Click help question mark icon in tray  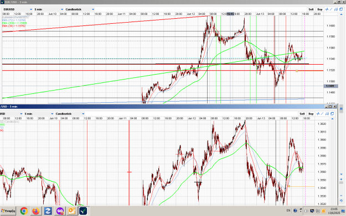coord(295,210)
